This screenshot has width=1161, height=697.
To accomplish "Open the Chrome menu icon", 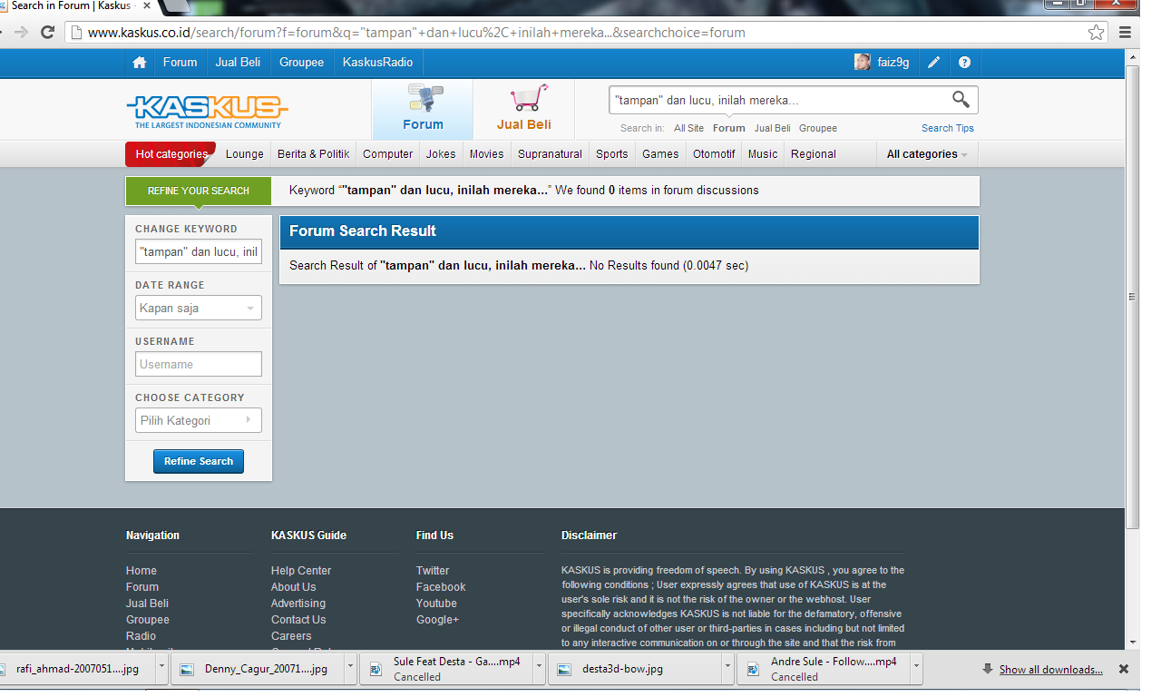I will (x=1126, y=33).
